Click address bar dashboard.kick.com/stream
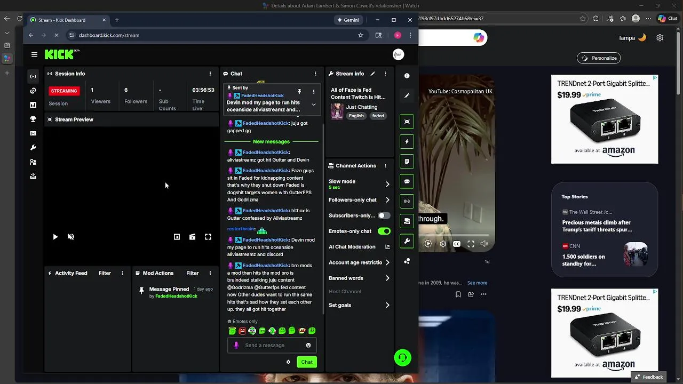The width and height of the screenshot is (683, 384). pos(109,35)
